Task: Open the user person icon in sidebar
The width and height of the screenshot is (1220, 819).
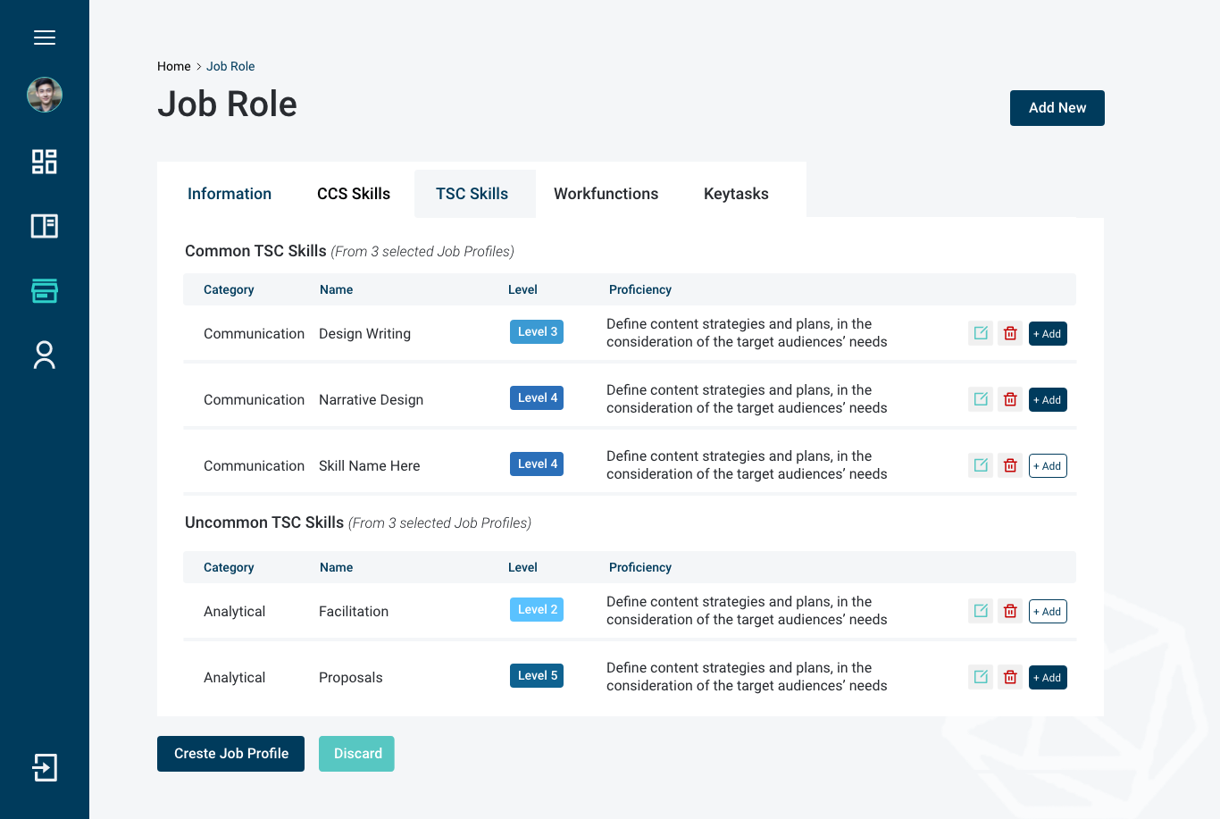Action: 45,355
